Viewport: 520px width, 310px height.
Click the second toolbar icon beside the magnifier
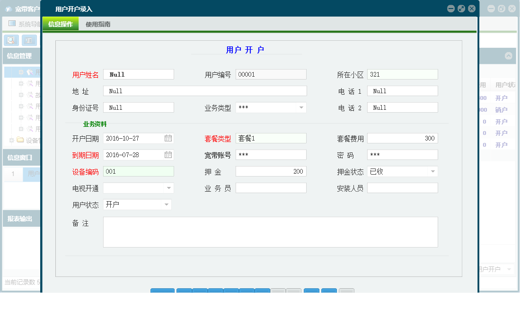[x=29, y=40]
